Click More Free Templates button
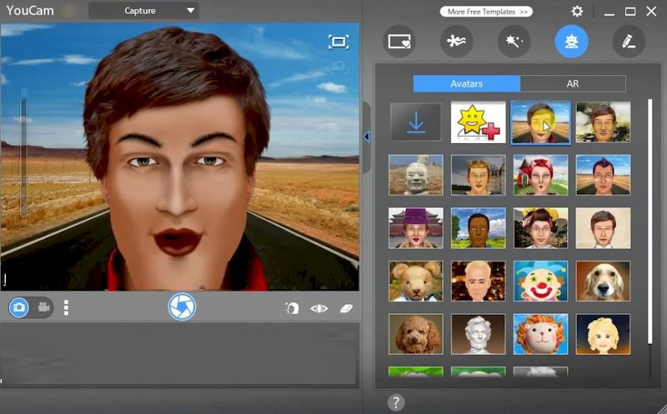 tap(486, 12)
